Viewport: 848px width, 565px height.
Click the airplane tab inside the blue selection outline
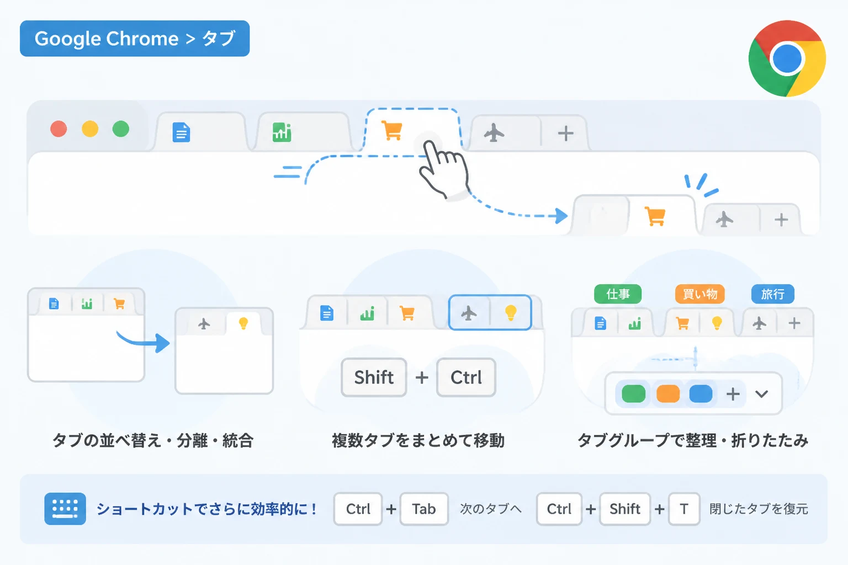click(469, 313)
